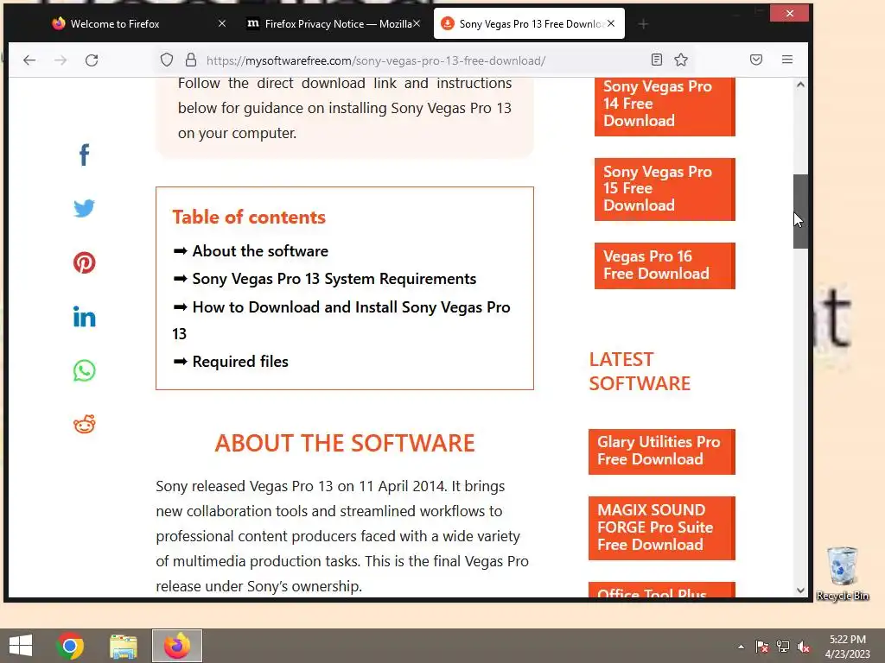Screen dimensions: 885x663
Task: Close the Welcome to Firefox tab
Action: [222, 23]
